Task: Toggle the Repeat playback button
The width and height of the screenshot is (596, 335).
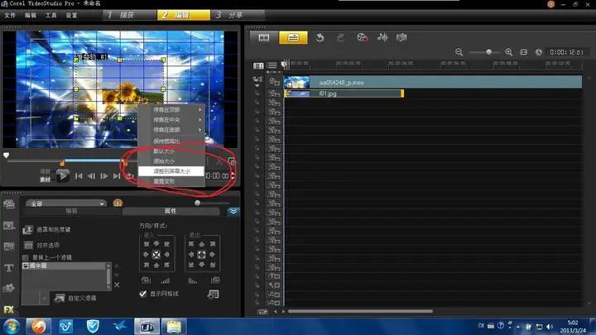Action: (x=130, y=175)
